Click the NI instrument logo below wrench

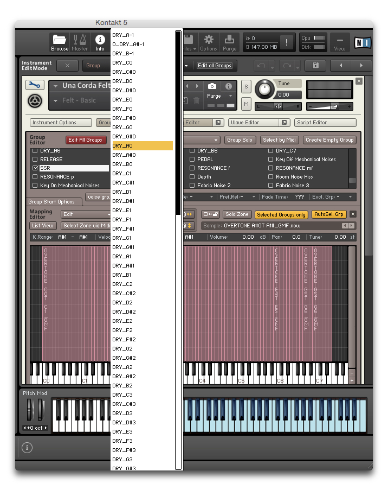coord(35,101)
